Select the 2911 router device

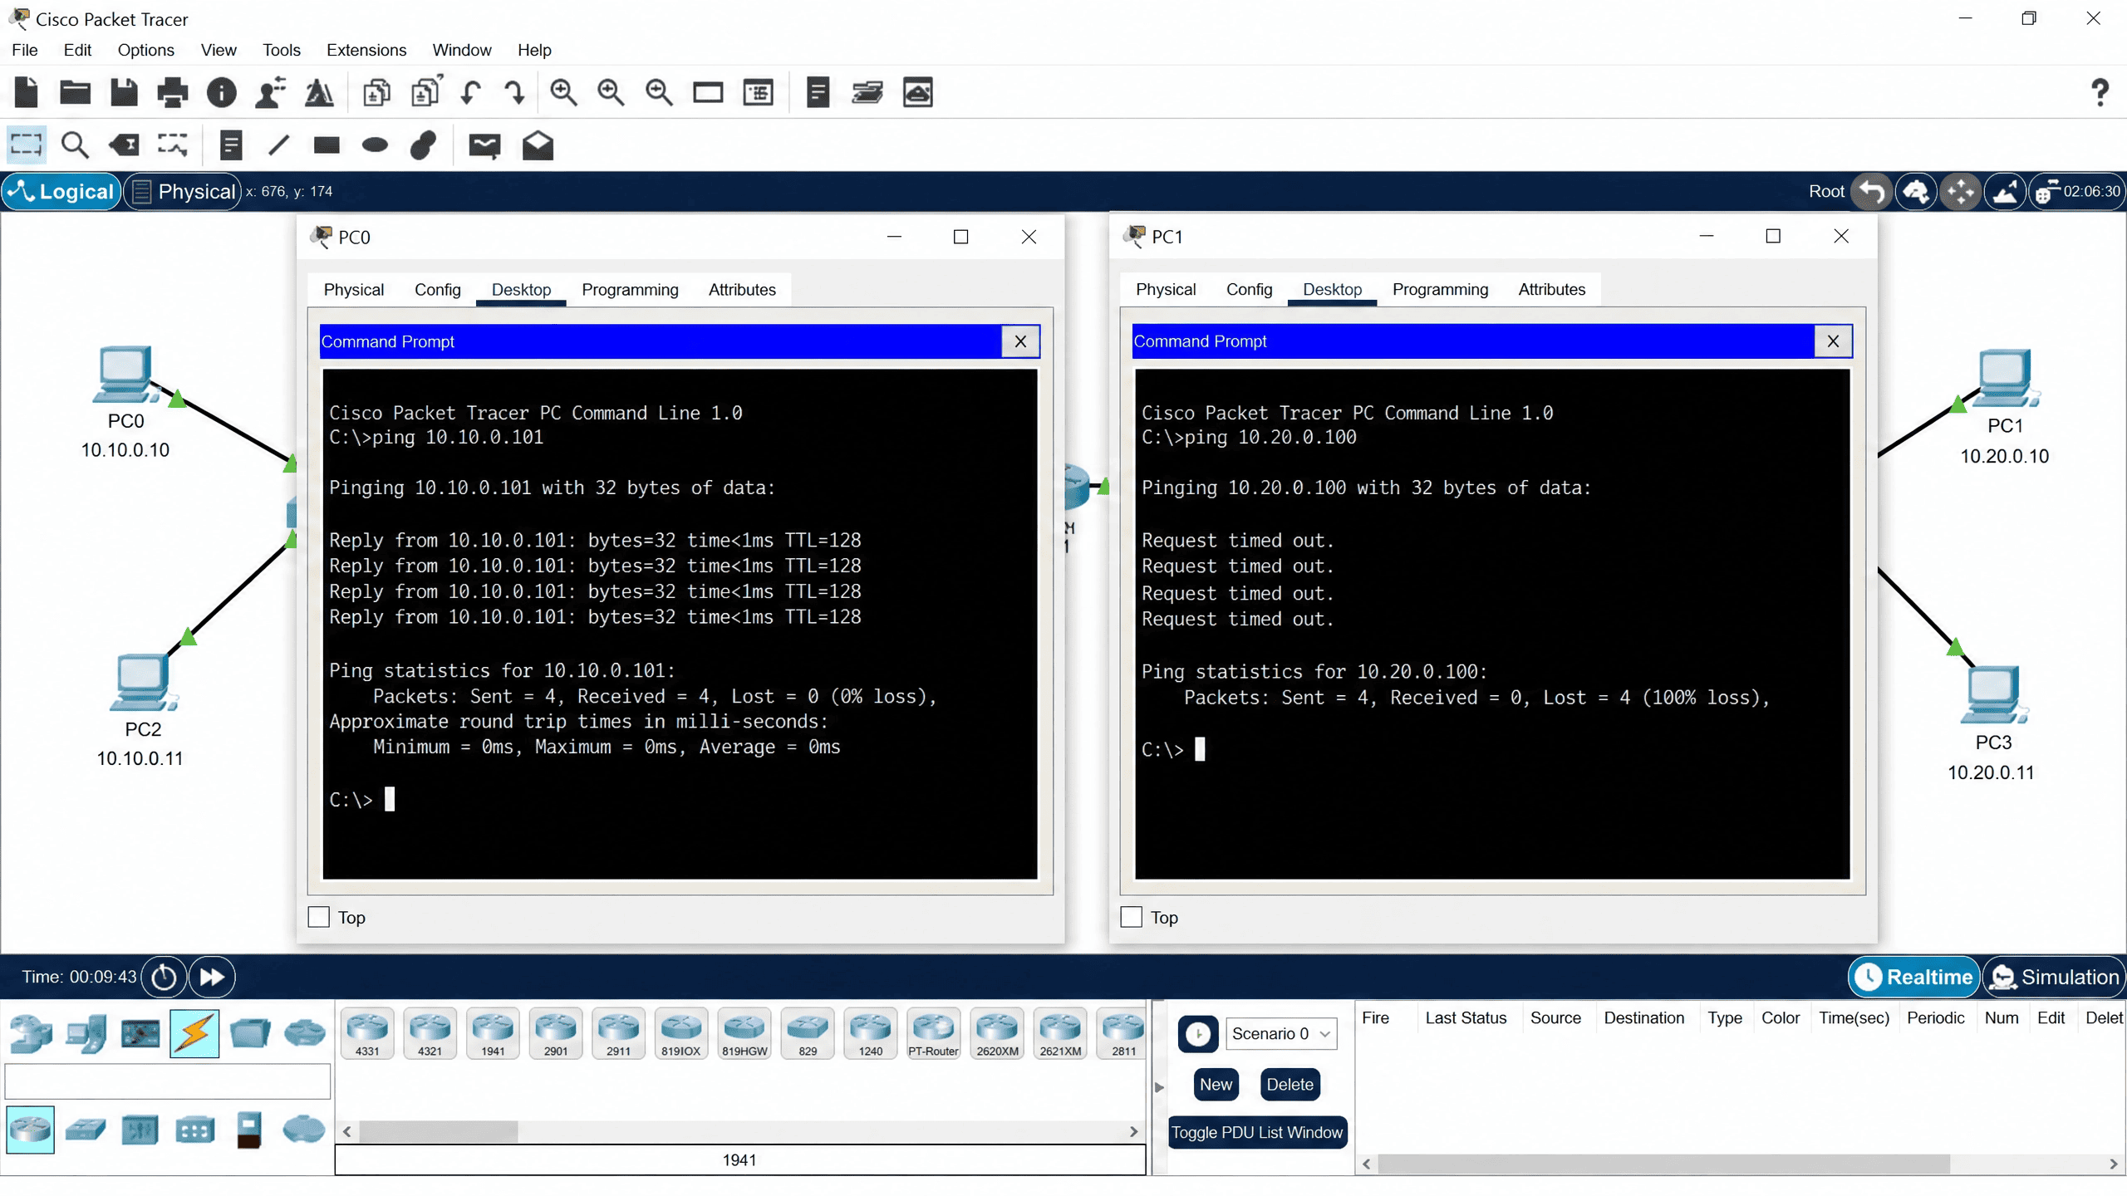(x=618, y=1033)
